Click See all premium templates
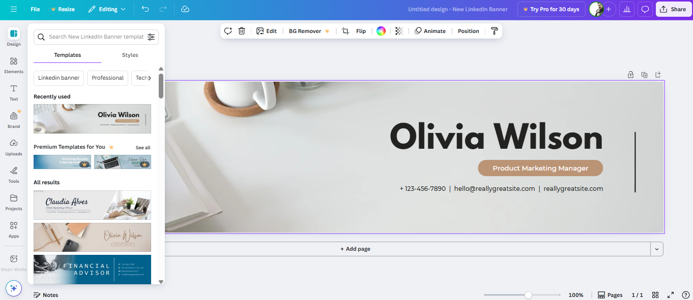This screenshot has height=300, width=693. click(142, 147)
